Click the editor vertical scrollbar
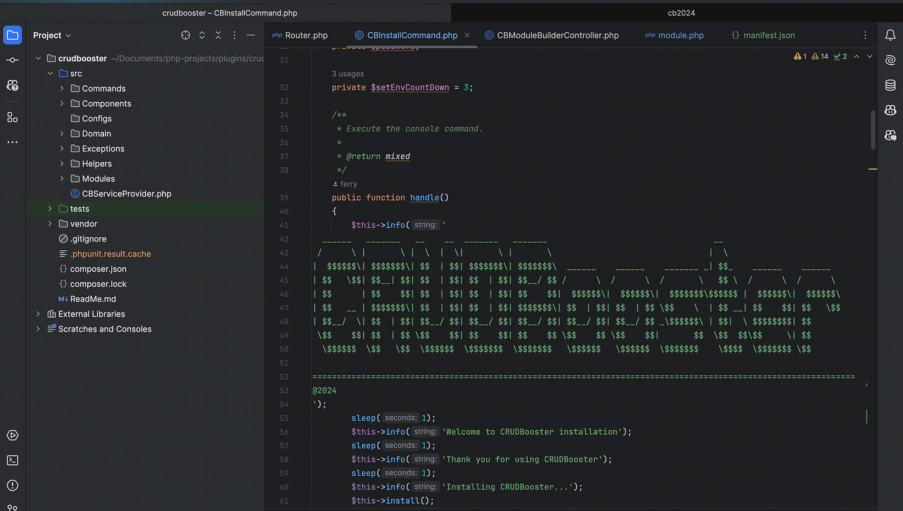This screenshot has height=511, width=903. (x=873, y=130)
